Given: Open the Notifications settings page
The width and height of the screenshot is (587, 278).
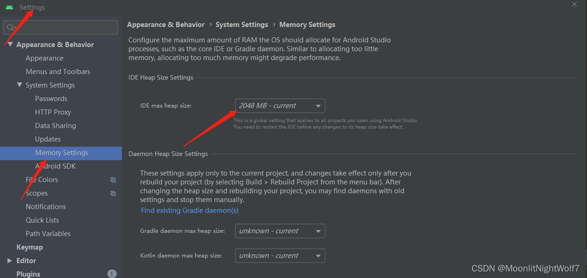Looking at the screenshot, I should [x=46, y=207].
